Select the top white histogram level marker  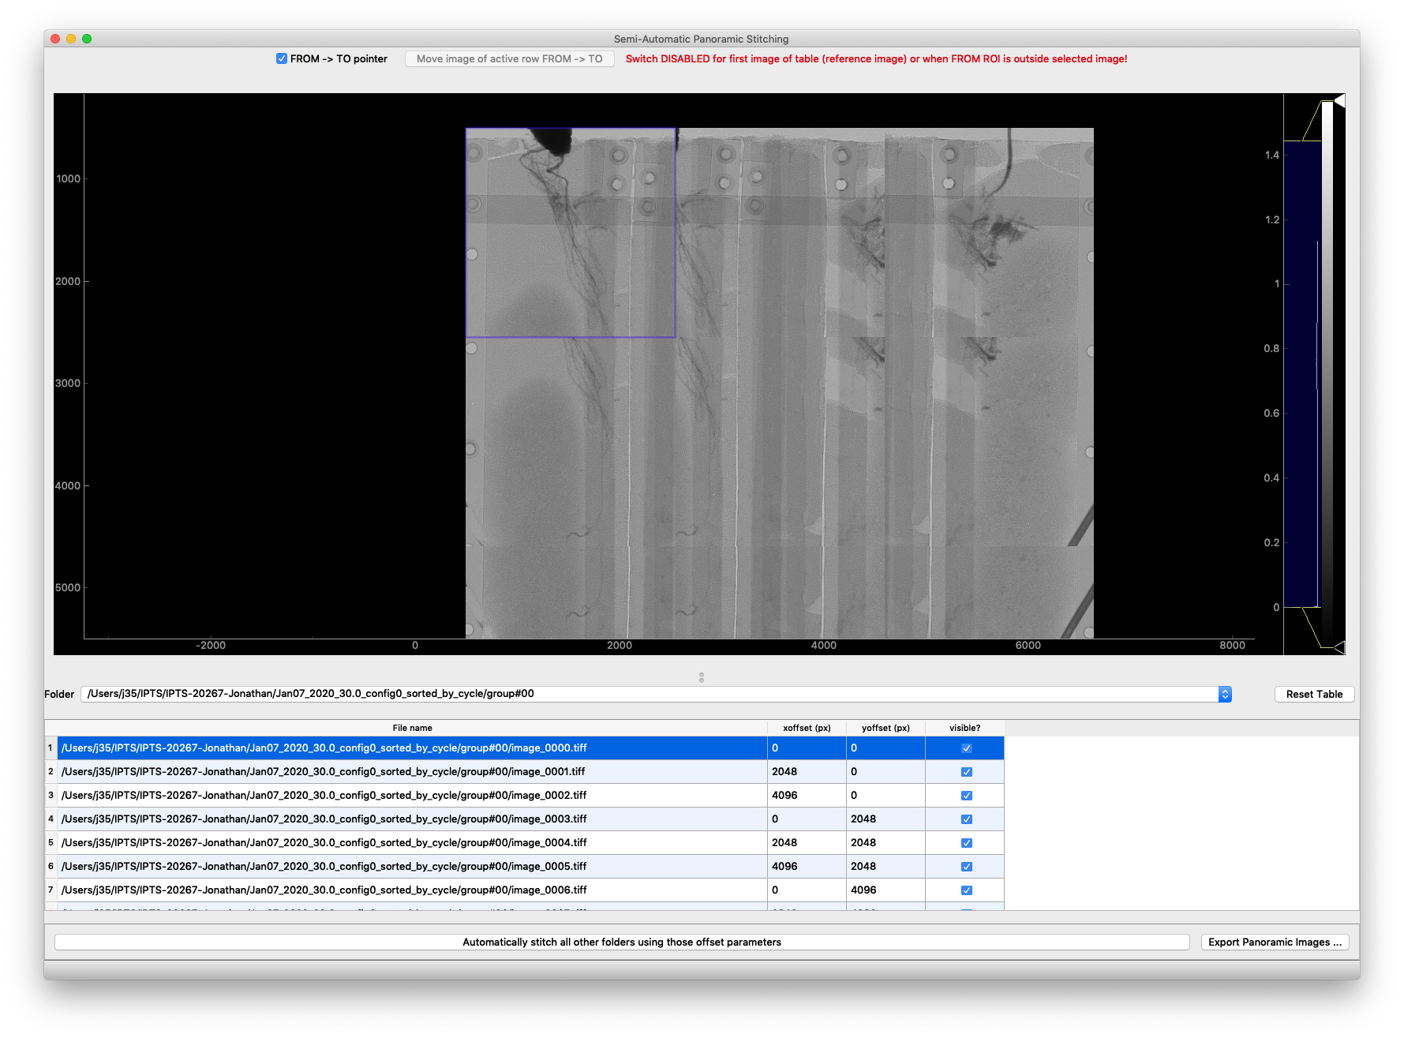click(1338, 101)
